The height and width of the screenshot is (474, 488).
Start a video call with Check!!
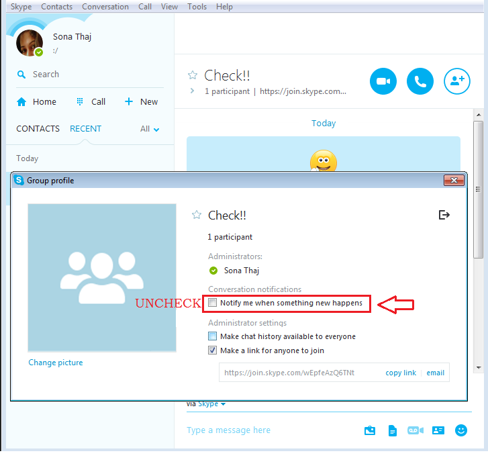point(383,81)
